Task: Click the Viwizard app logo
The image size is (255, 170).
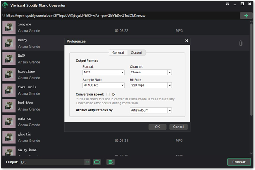Action: 5,5
